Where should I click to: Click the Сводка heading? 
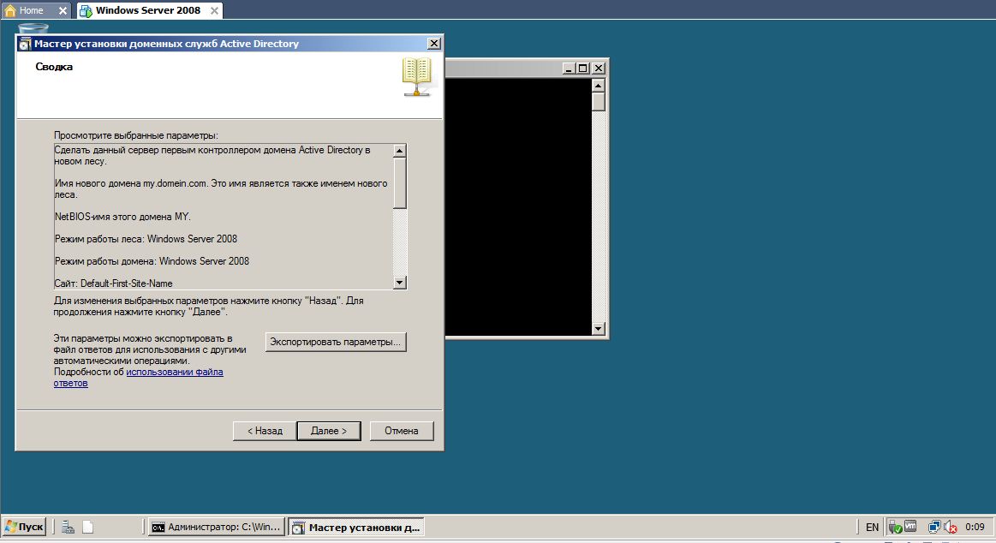[x=54, y=67]
